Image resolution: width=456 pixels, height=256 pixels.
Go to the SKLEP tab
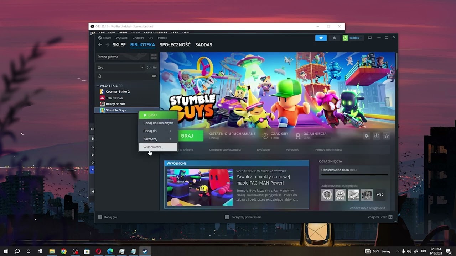pyautogui.click(x=119, y=45)
